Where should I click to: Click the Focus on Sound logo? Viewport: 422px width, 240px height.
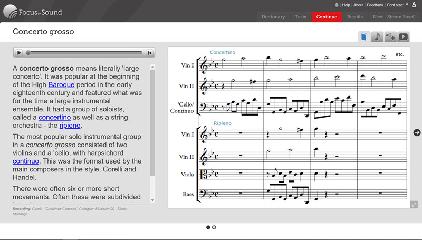tap(33, 12)
